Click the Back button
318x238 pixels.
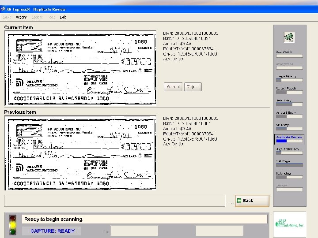(252, 201)
